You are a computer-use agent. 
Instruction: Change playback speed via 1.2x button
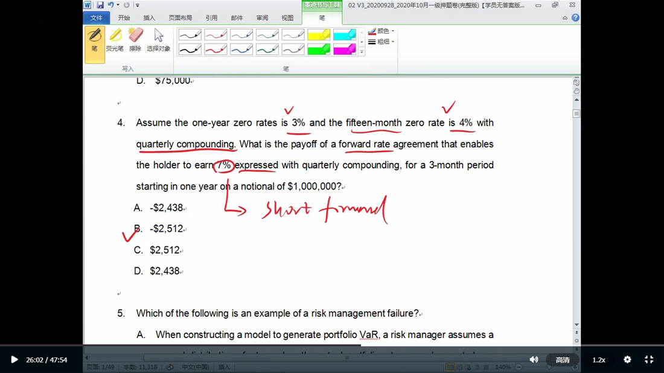click(x=598, y=360)
